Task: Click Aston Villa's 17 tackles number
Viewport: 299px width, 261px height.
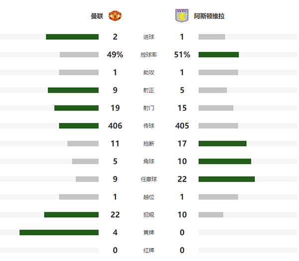Action: click(x=182, y=144)
